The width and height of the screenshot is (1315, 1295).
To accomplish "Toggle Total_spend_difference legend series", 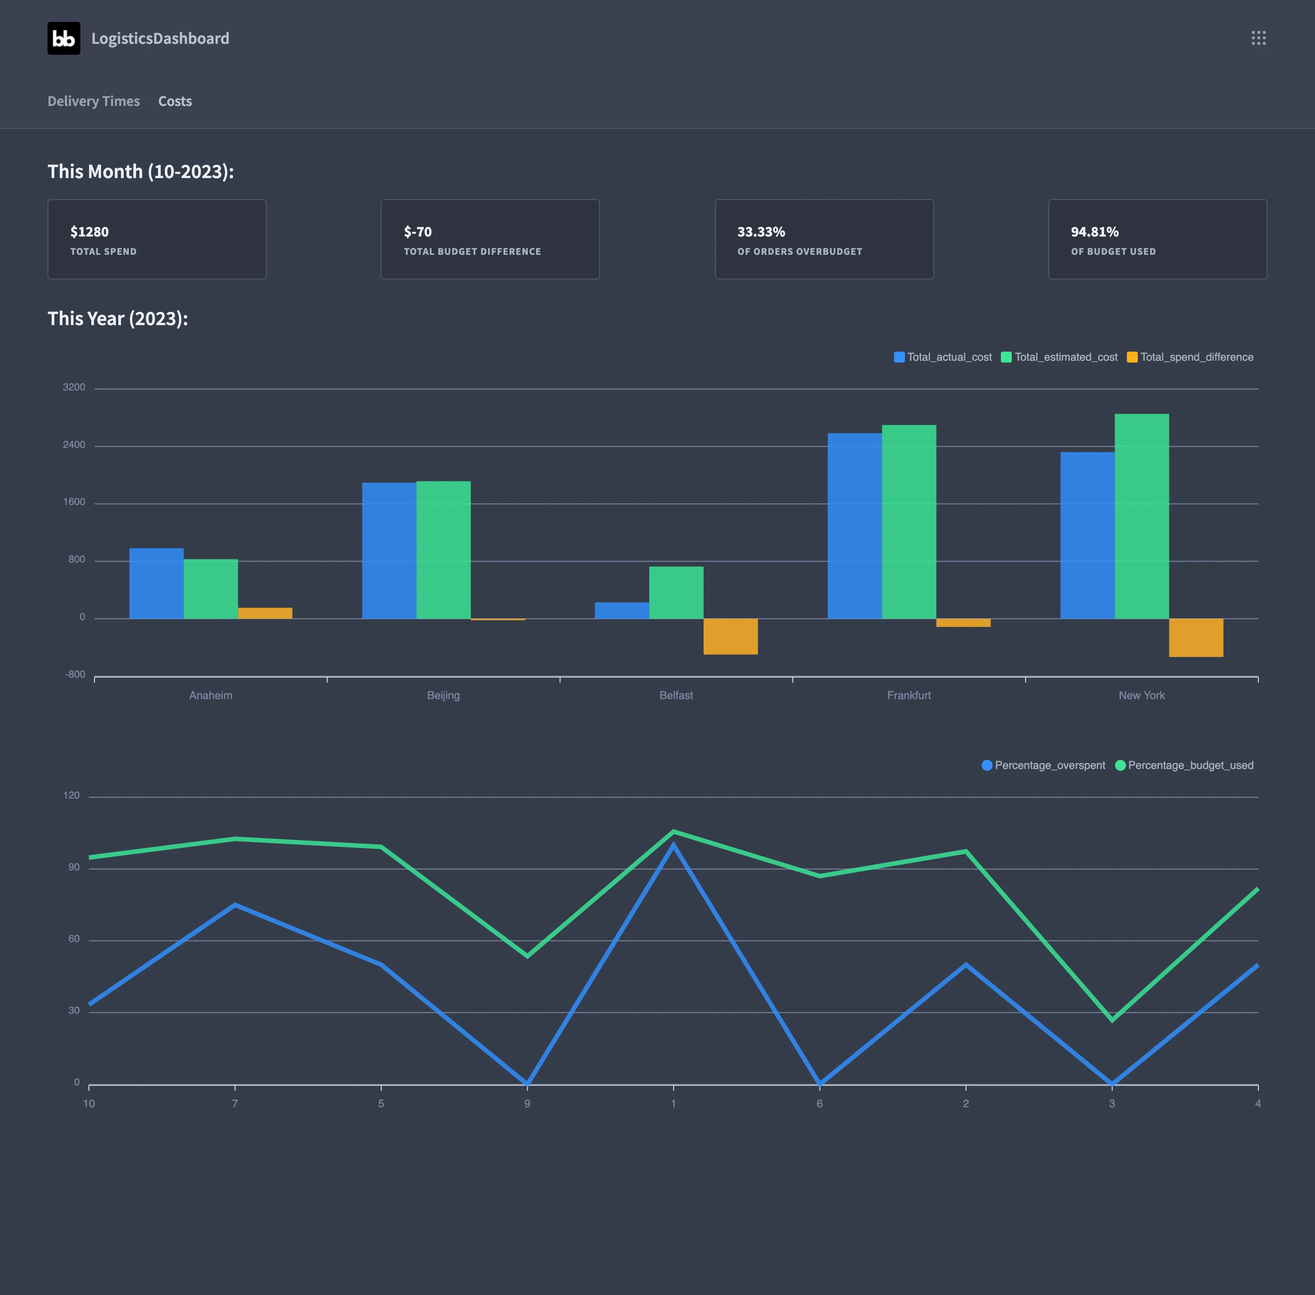I will tap(1190, 357).
